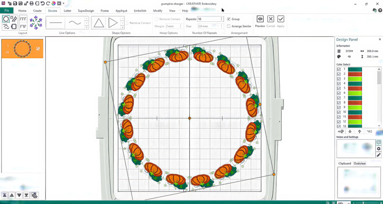Click the Apply checkmark button

click(281, 19)
